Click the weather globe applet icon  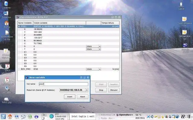[52, 116]
